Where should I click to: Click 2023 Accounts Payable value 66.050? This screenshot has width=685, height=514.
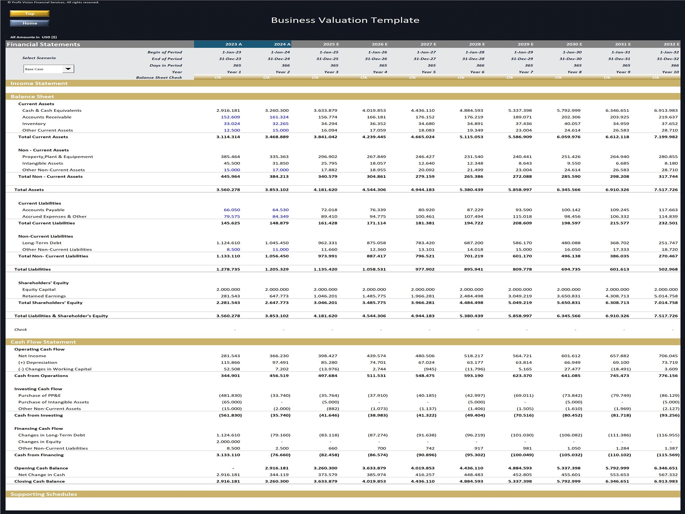[x=232, y=210]
